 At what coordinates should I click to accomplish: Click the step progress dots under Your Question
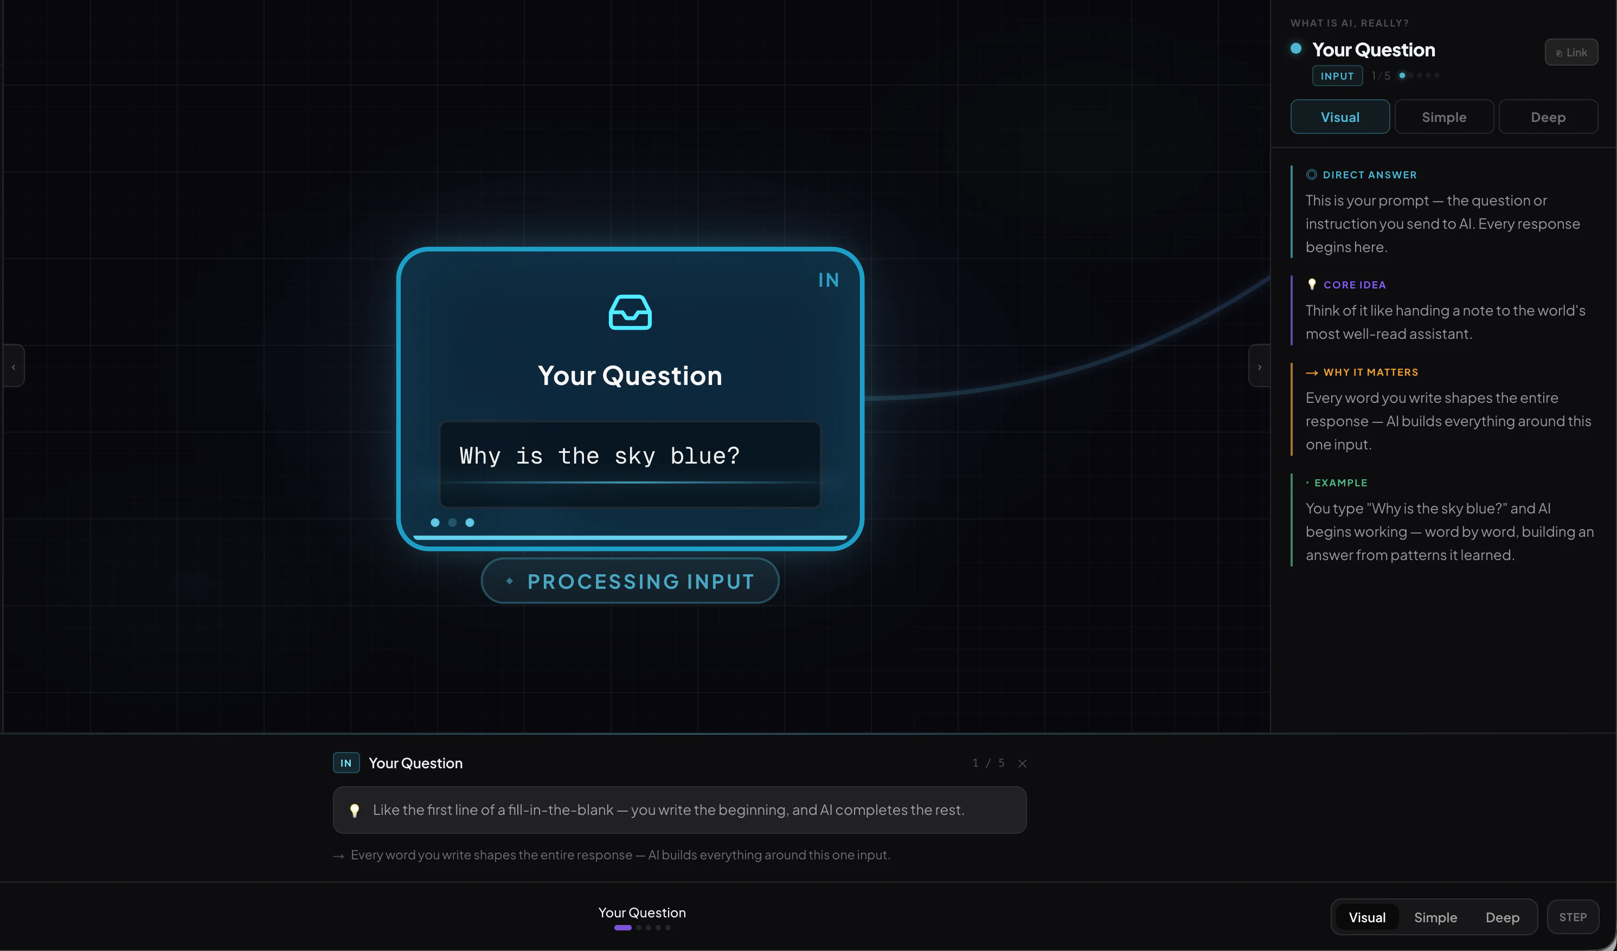(643, 928)
